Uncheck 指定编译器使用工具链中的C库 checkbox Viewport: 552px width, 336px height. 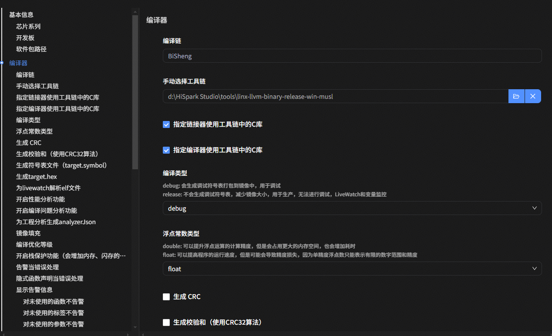(166, 150)
